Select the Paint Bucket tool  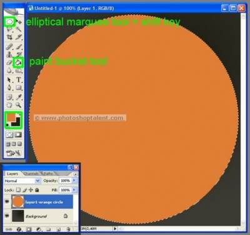(18, 62)
